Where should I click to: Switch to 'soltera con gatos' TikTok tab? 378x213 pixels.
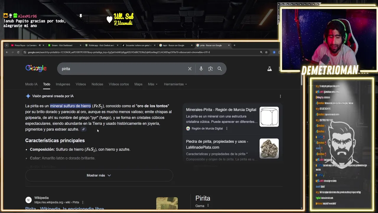tap(138, 45)
